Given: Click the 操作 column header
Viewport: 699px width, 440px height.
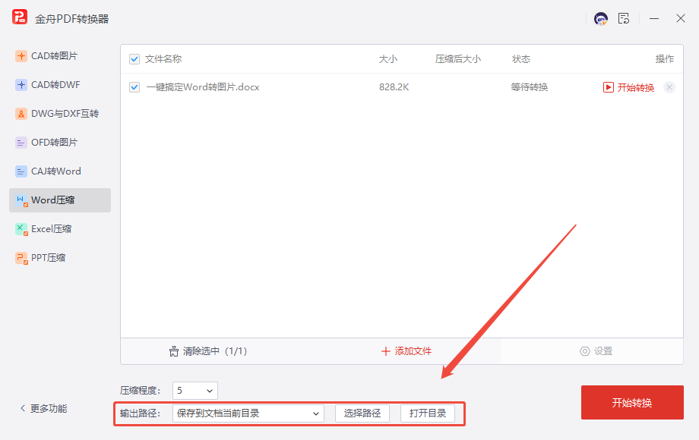Looking at the screenshot, I should (x=665, y=59).
